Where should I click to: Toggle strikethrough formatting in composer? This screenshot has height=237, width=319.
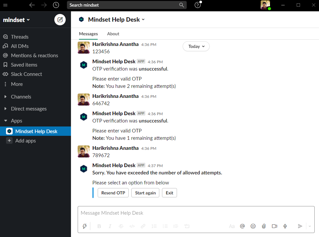point(121,226)
